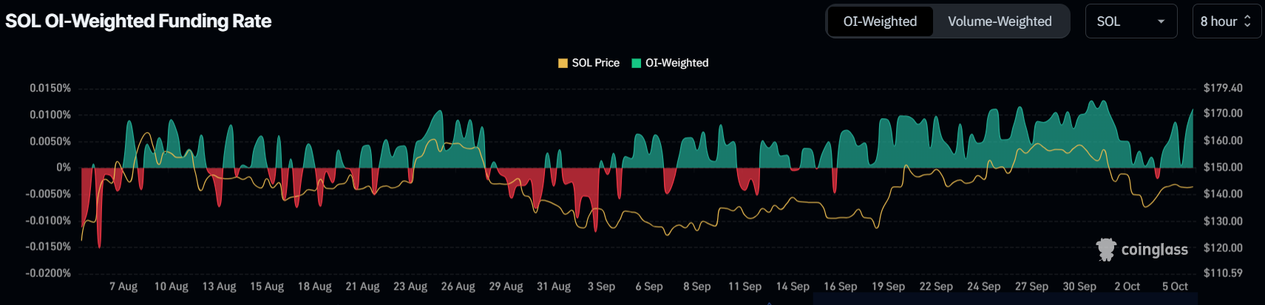The width and height of the screenshot is (1265, 305).
Task: Click the 6 Sep date label
Action: coord(649,287)
